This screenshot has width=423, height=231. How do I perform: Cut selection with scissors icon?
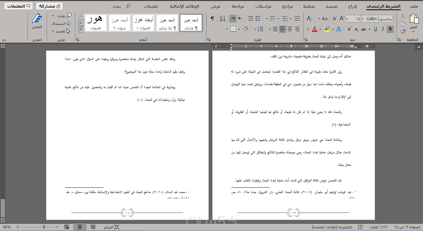[x=403, y=17]
